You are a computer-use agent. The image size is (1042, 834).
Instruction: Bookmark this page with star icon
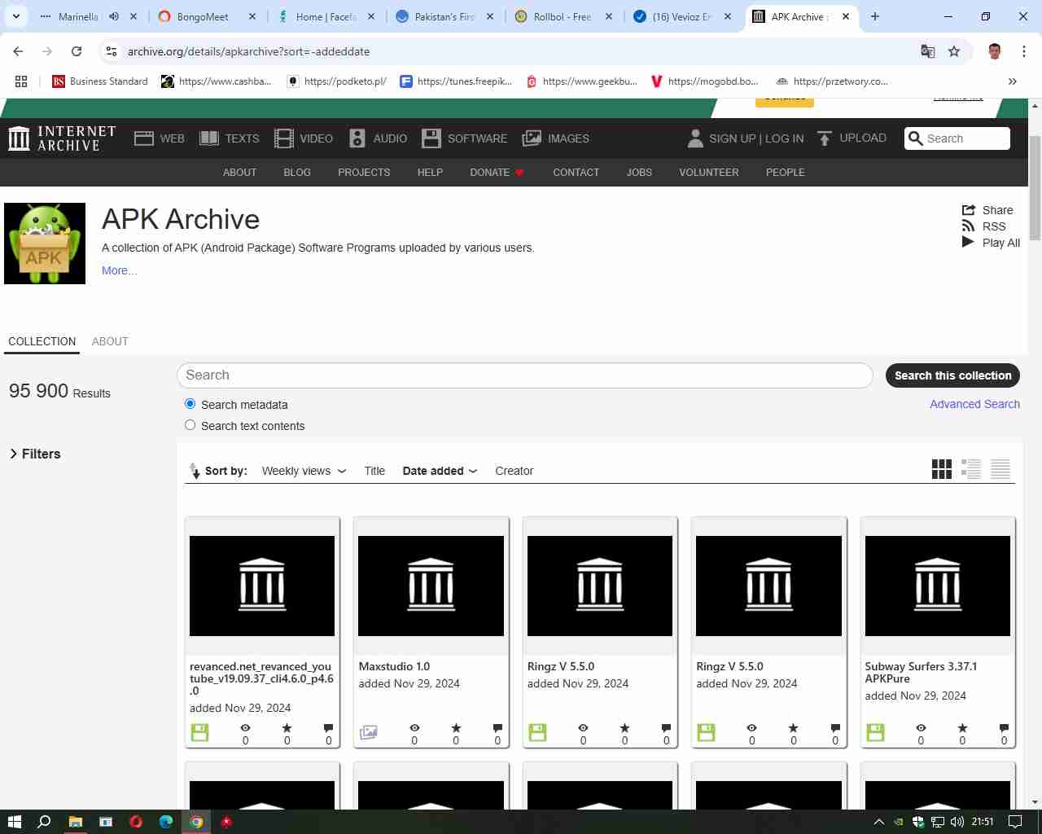954,51
